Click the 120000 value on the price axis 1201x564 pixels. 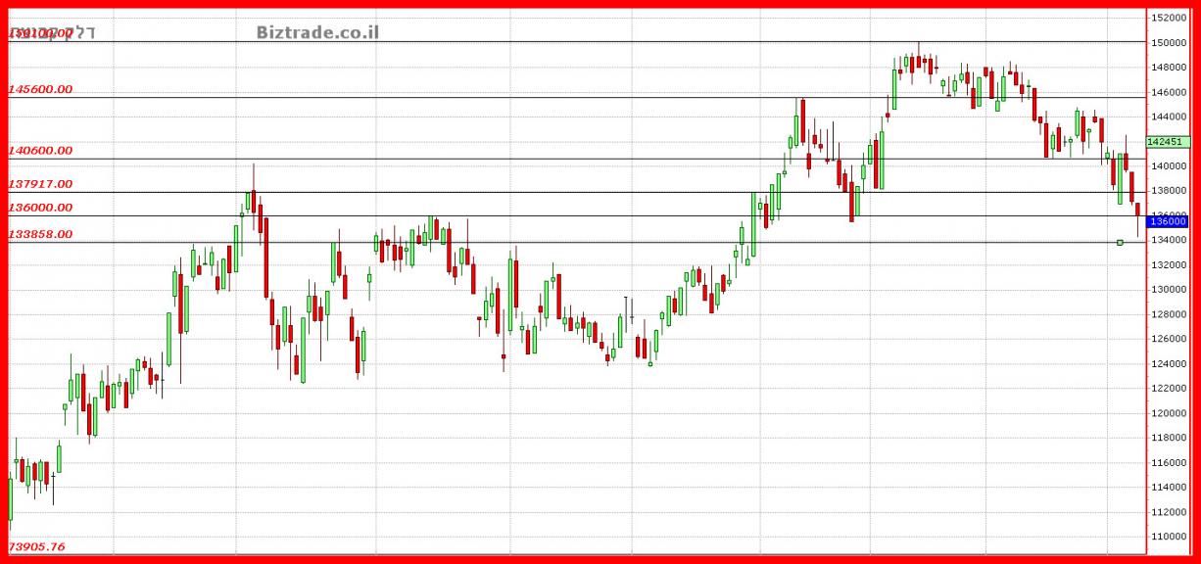1170,413
